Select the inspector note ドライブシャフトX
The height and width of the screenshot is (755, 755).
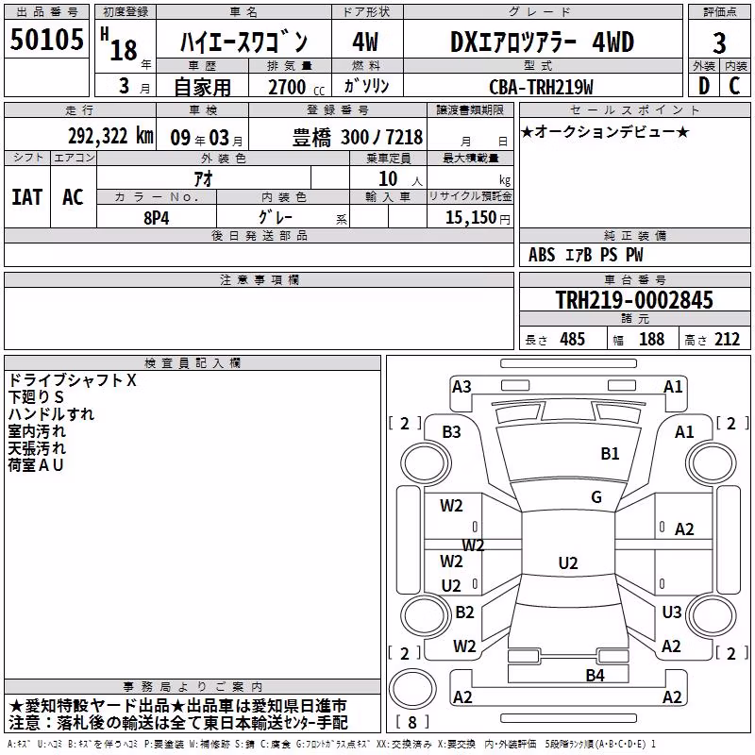[x=73, y=380]
